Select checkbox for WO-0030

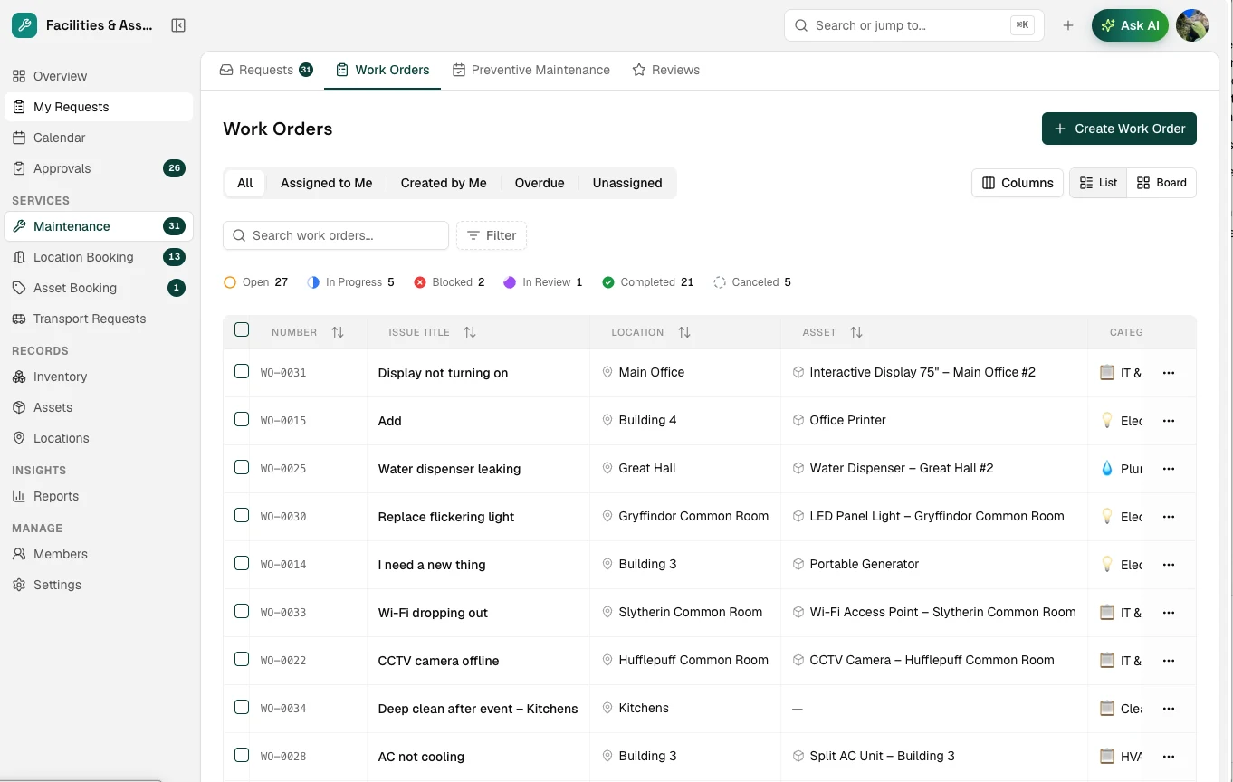[x=242, y=515]
